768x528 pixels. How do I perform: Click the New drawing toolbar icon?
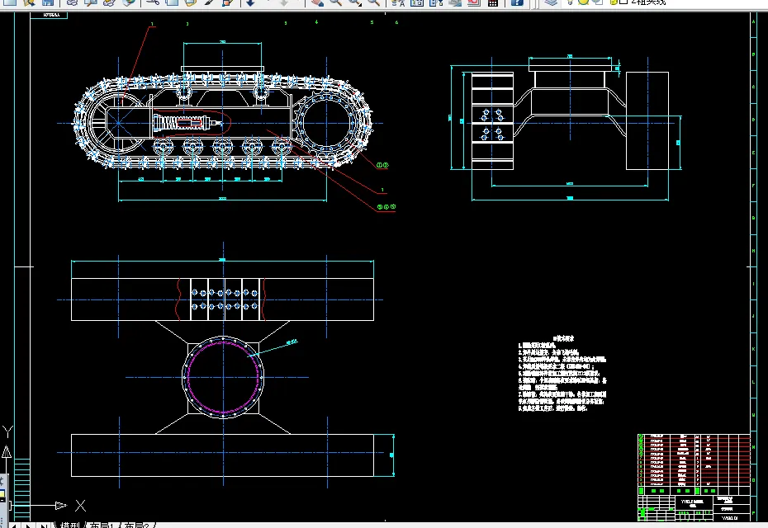[x=10, y=2]
